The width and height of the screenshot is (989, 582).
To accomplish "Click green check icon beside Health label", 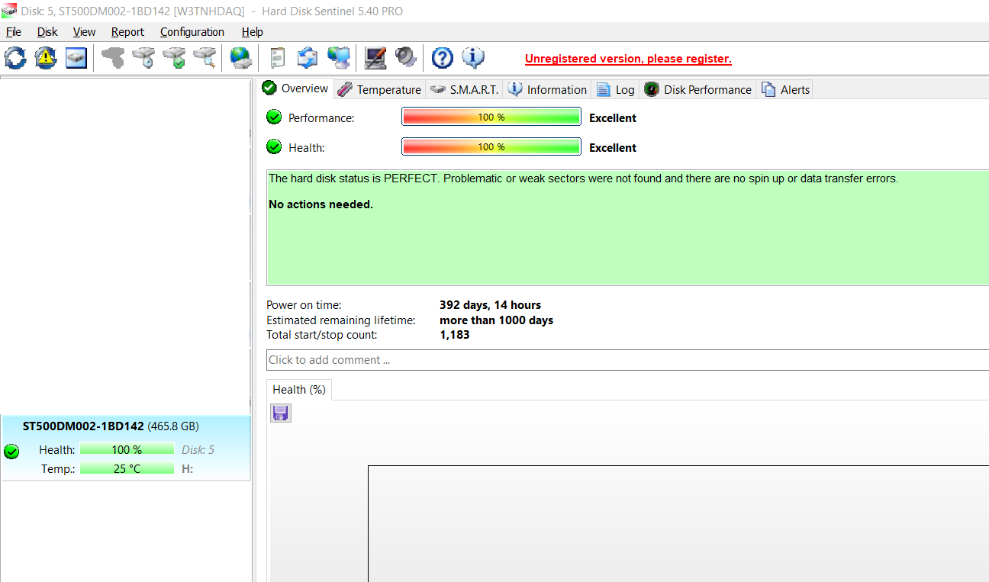I will point(274,147).
